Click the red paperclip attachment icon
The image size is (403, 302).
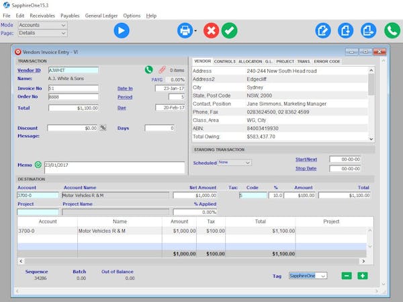(x=162, y=69)
